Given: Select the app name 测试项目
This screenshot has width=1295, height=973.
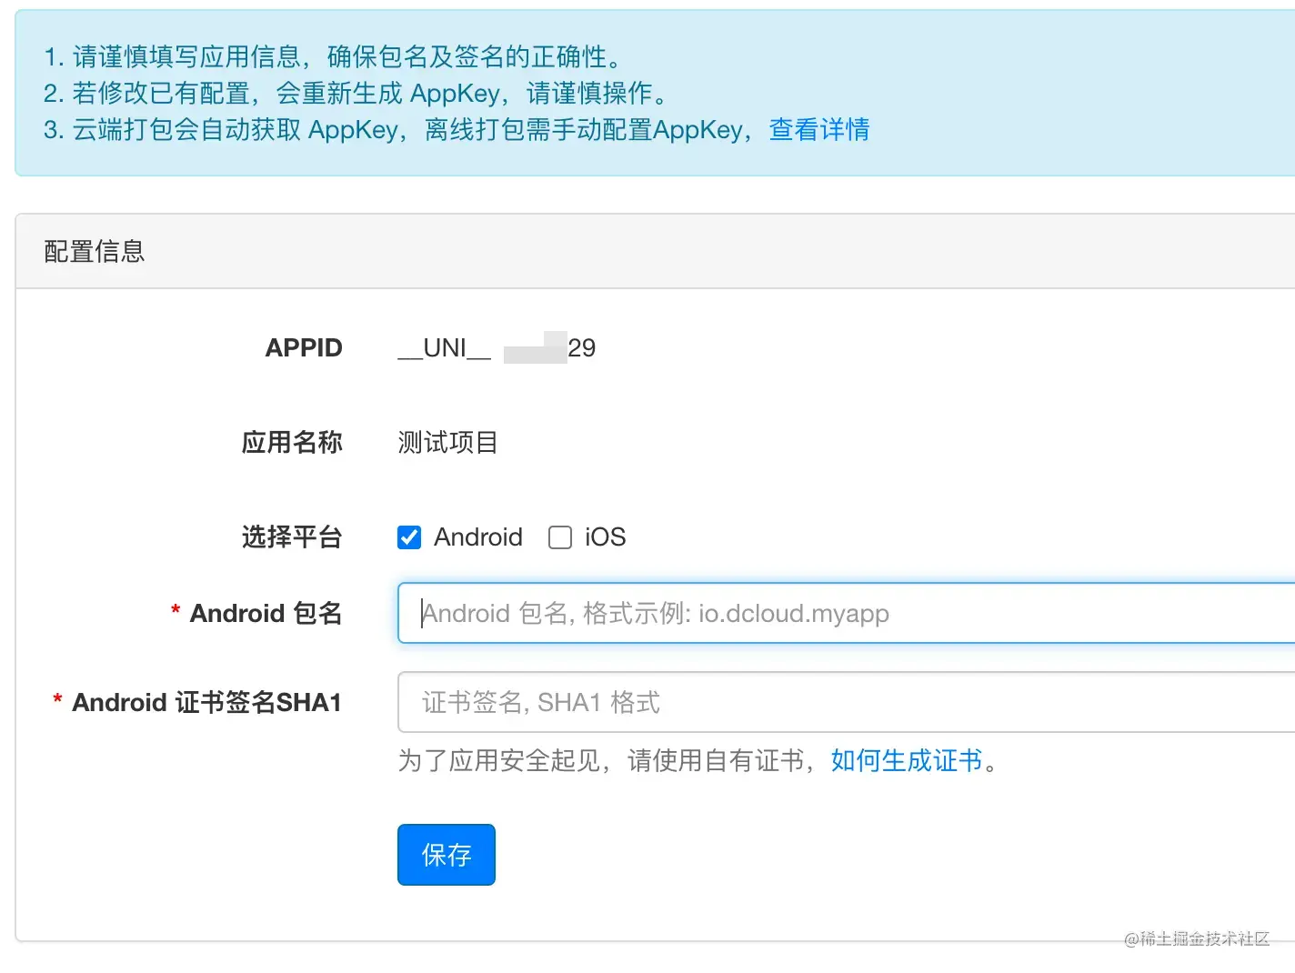Looking at the screenshot, I should 447,443.
